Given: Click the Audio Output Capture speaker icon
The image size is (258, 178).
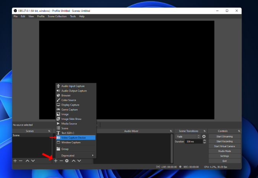Looking at the screenshot, I should [58, 91].
